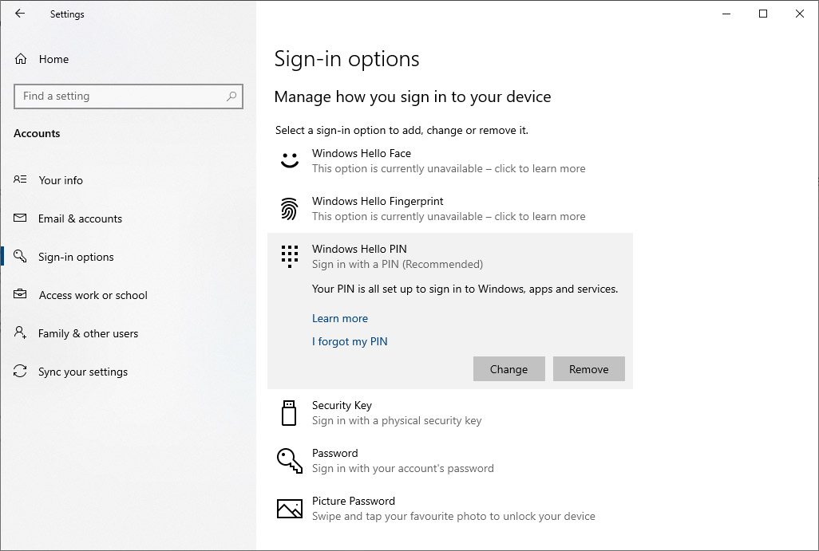Screen dimensions: 819x551
Task: Go back with the back arrow
Action: [x=20, y=14]
